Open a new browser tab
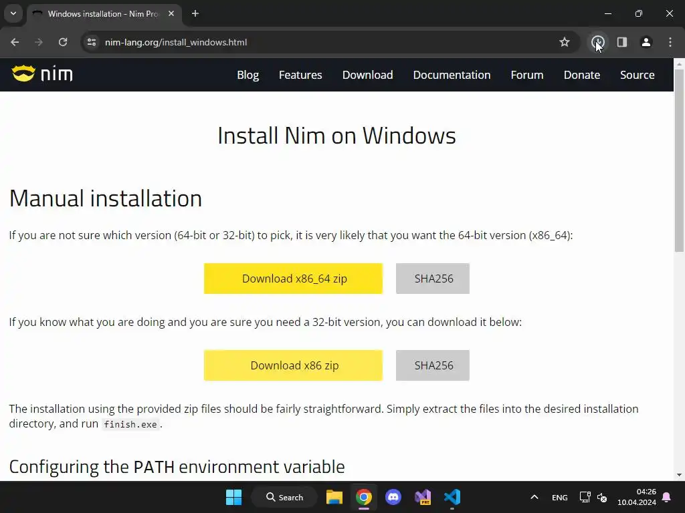 point(195,13)
